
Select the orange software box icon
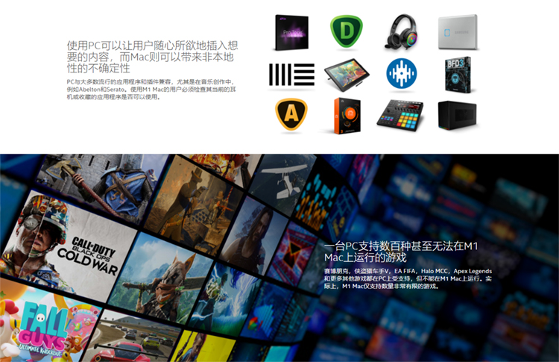click(x=347, y=116)
